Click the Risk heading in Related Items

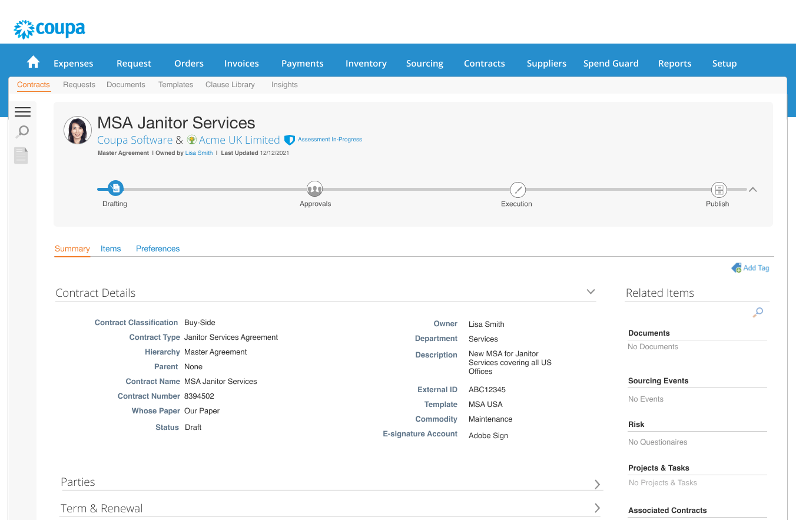click(636, 425)
